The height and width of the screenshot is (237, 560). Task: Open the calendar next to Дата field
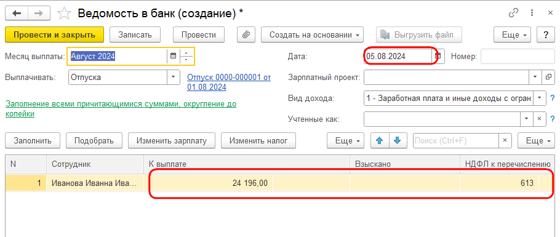pyautogui.click(x=439, y=56)
